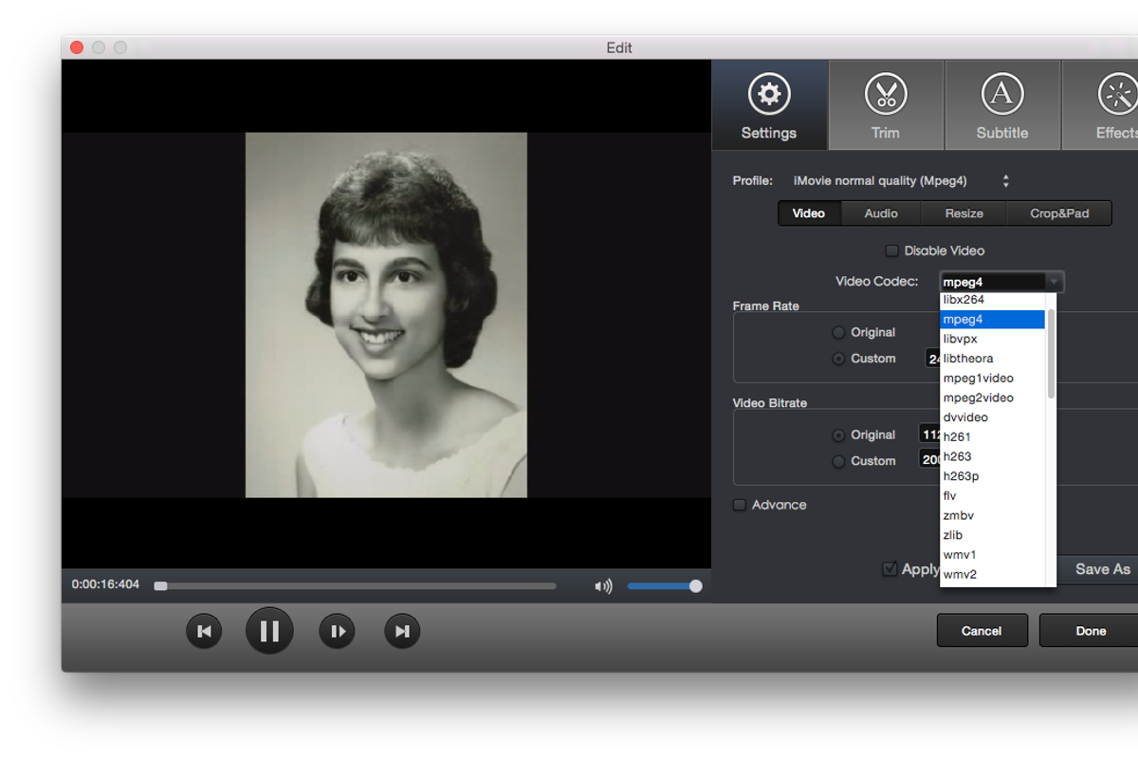1138x759 pixels.
Task: Enable the Disable Video checkbox
Action: (x=891, y=250)
